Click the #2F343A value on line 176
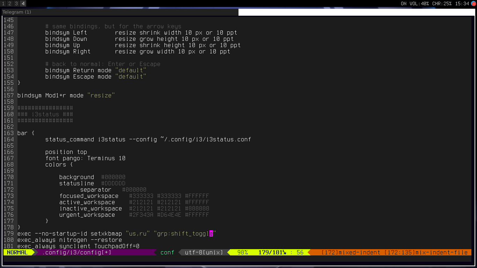Screen dimensions: 477x268 (141, 215)
